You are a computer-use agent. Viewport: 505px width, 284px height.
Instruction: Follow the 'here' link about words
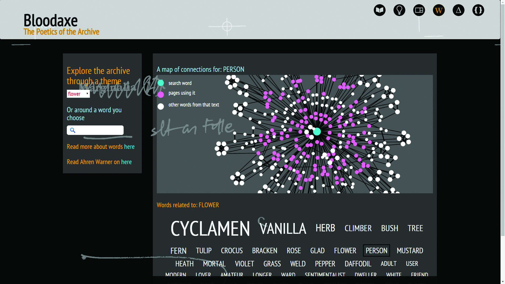click(x=129, y=147)
